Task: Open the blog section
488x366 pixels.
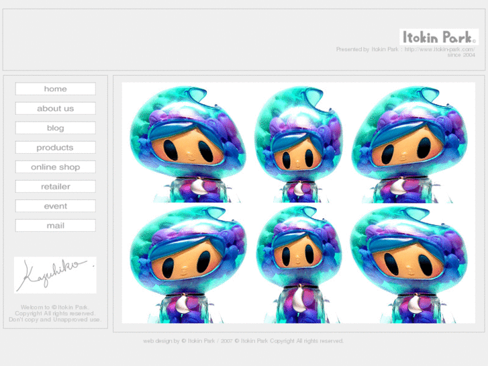Action: pyautogui.click(x=56, y=128)
